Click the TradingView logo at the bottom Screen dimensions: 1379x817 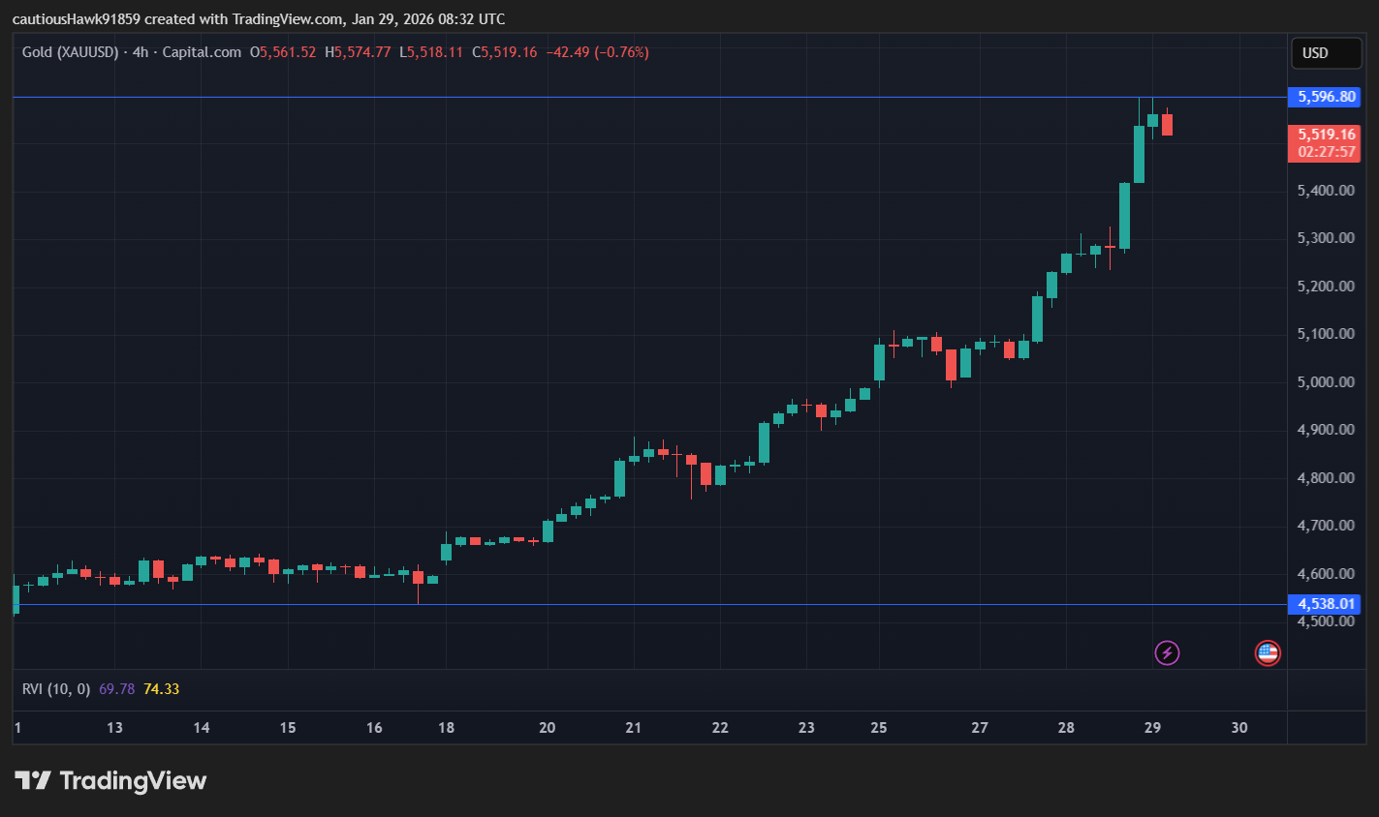point(110,781)
